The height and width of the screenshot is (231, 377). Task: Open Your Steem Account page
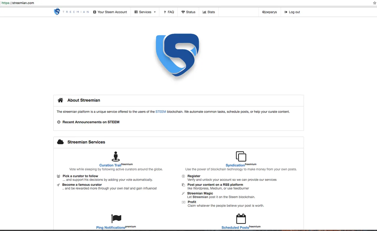110,12
